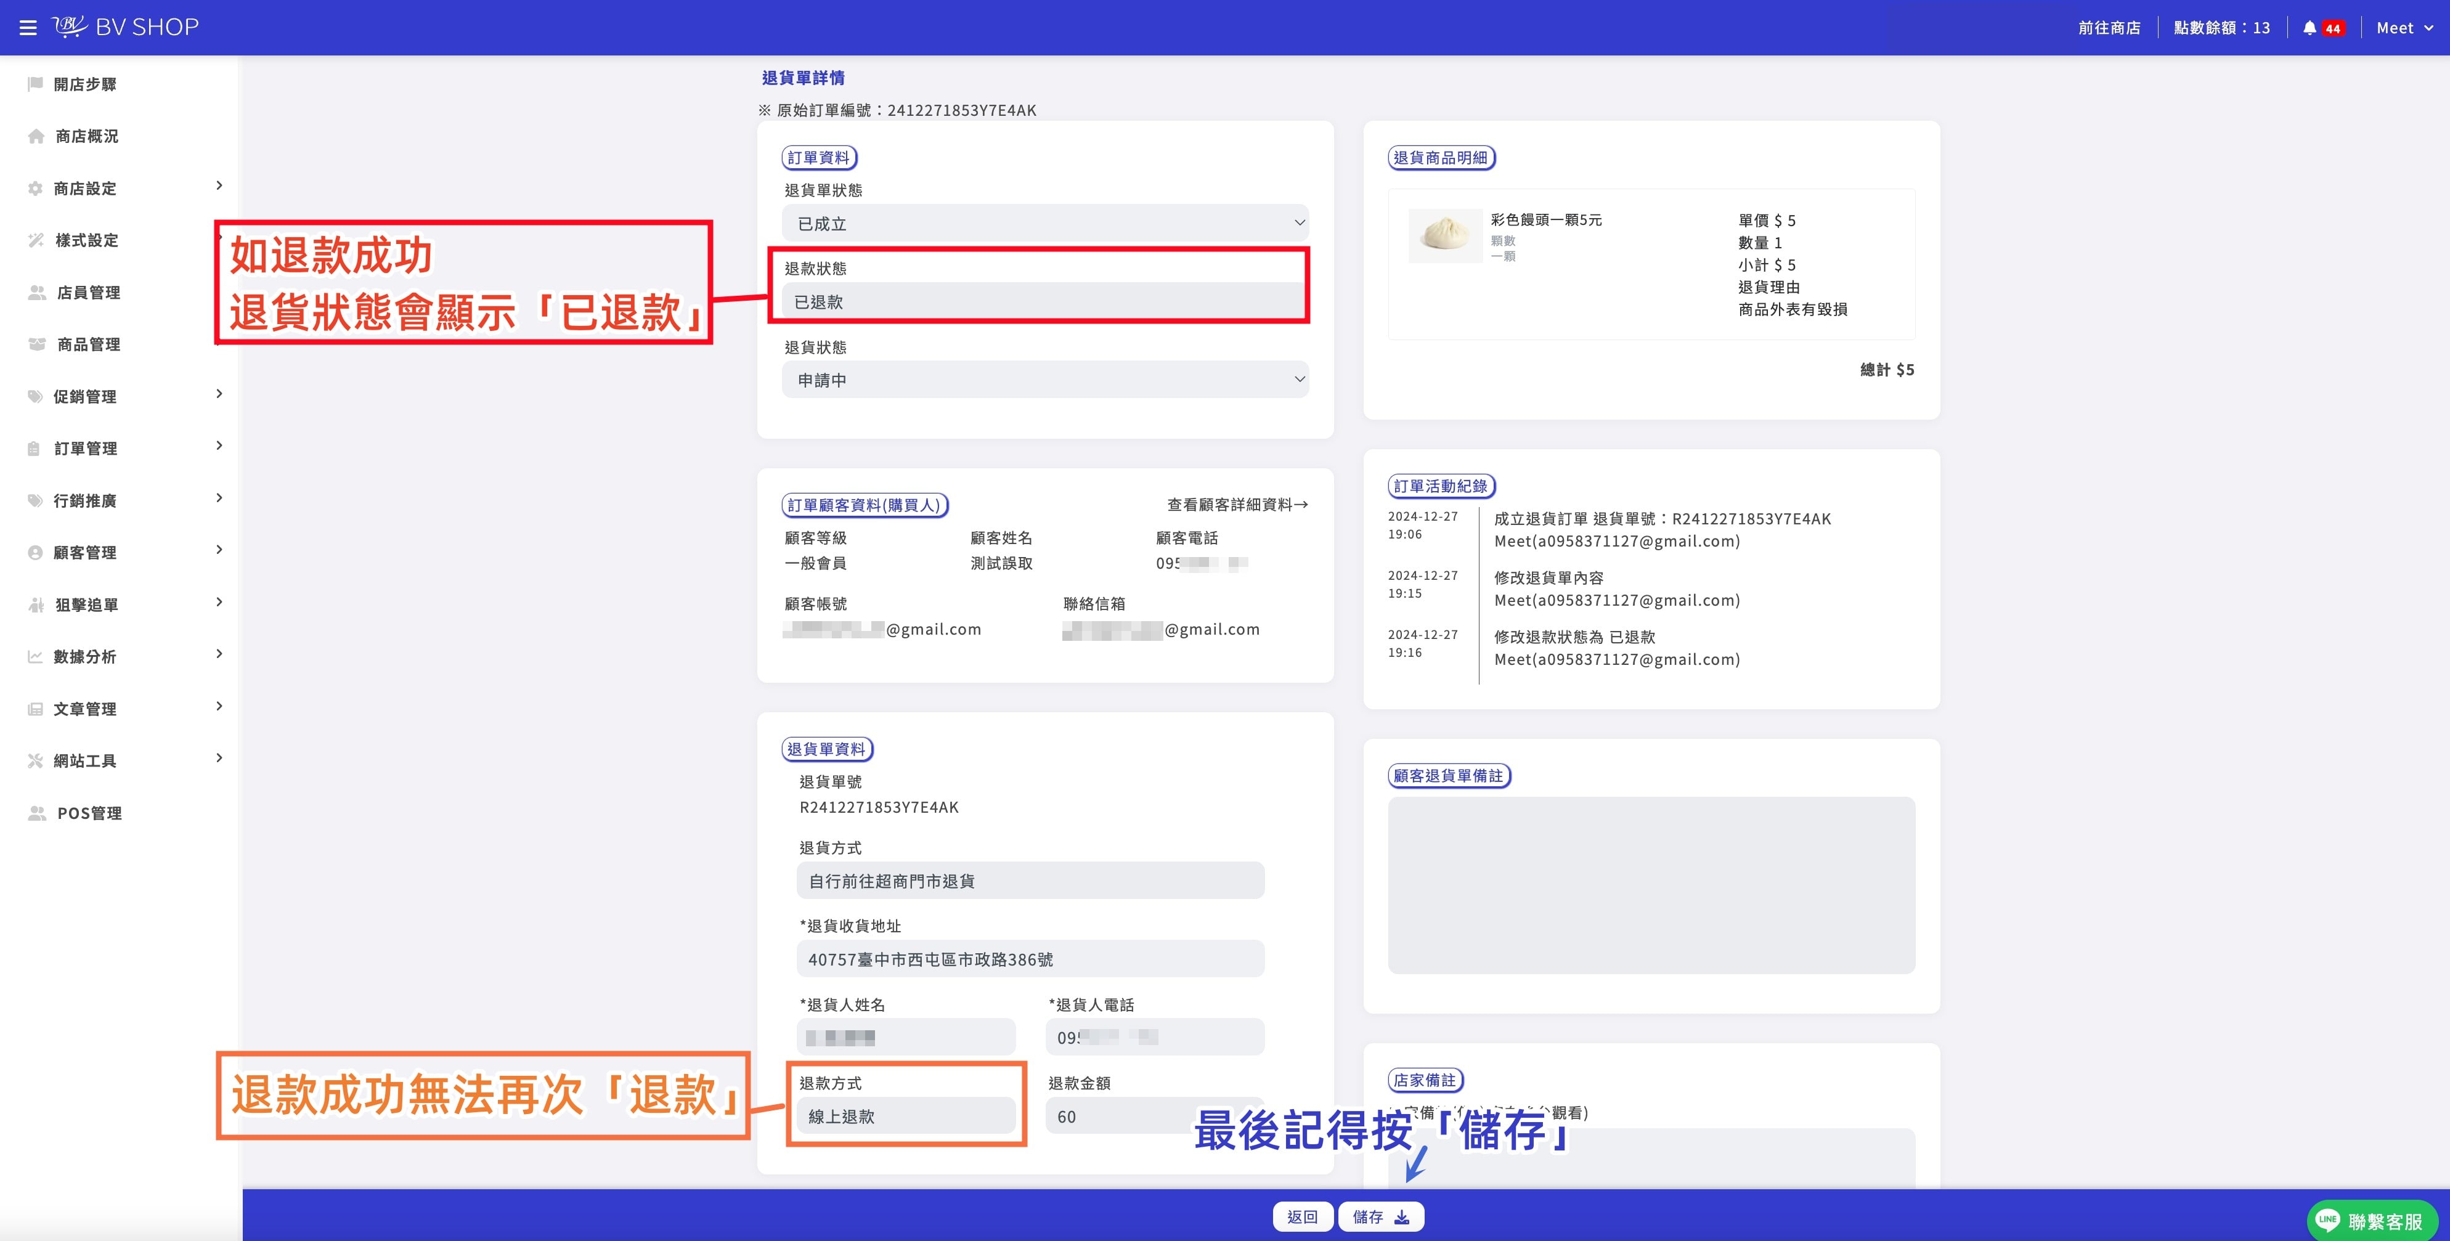Expand the 促銷管理 submenu chevron

pyautogui.click(x=220, y=394)
